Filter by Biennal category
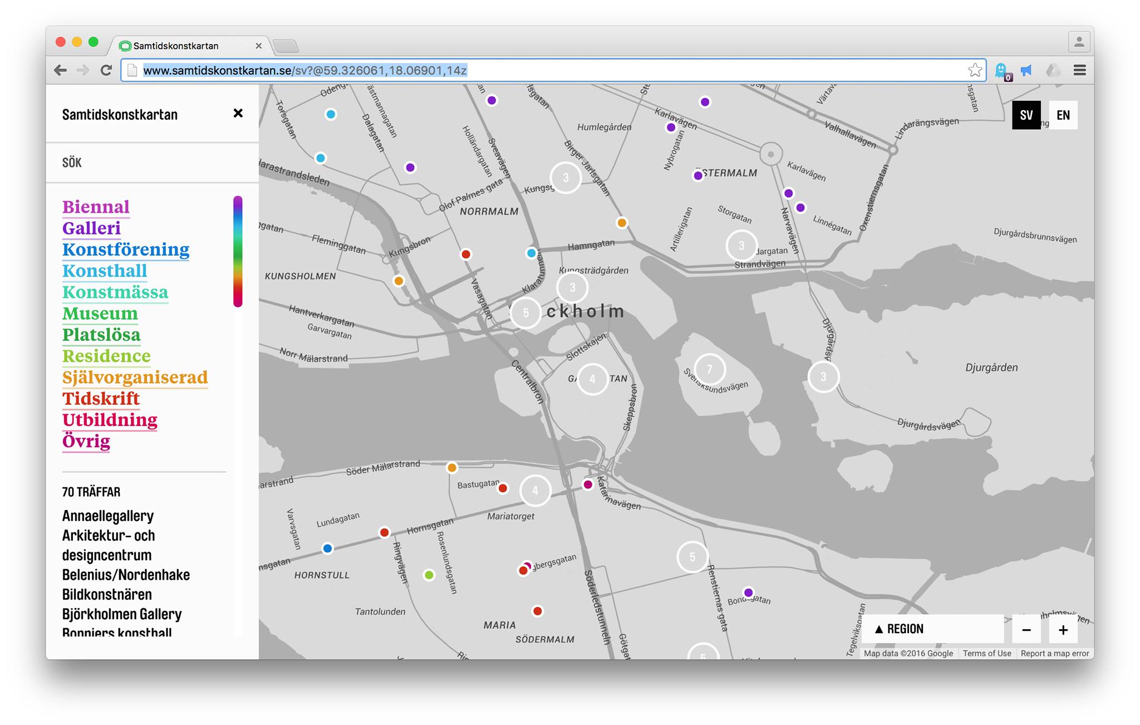 tap(96, 207)
